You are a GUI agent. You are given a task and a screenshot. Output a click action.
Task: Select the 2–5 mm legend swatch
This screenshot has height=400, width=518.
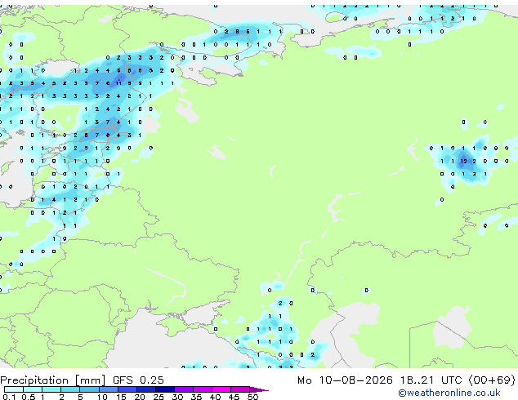pos(70,389)
